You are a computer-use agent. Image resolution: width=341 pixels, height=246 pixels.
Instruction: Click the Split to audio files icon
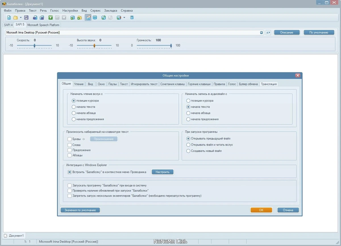tap(42, 18)
